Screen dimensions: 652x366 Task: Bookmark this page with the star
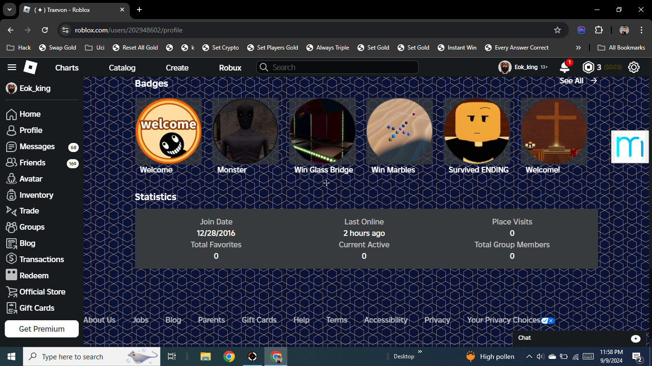click(x=557, y=30)
